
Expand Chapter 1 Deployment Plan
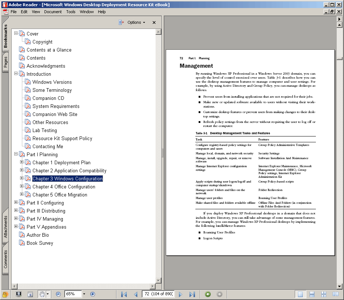coord(22,162)
